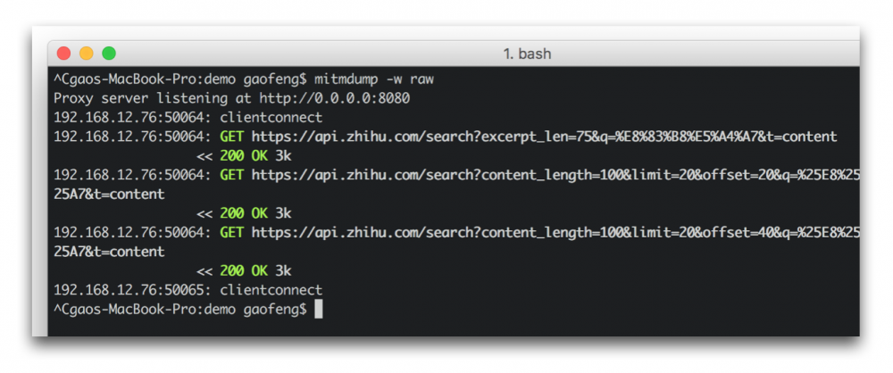
Task: Open the zhihu search URL with excerpt_len=75
Action: coord(544,137)
